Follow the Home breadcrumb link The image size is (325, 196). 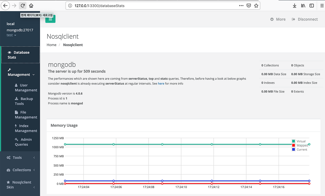coord(52,45)
